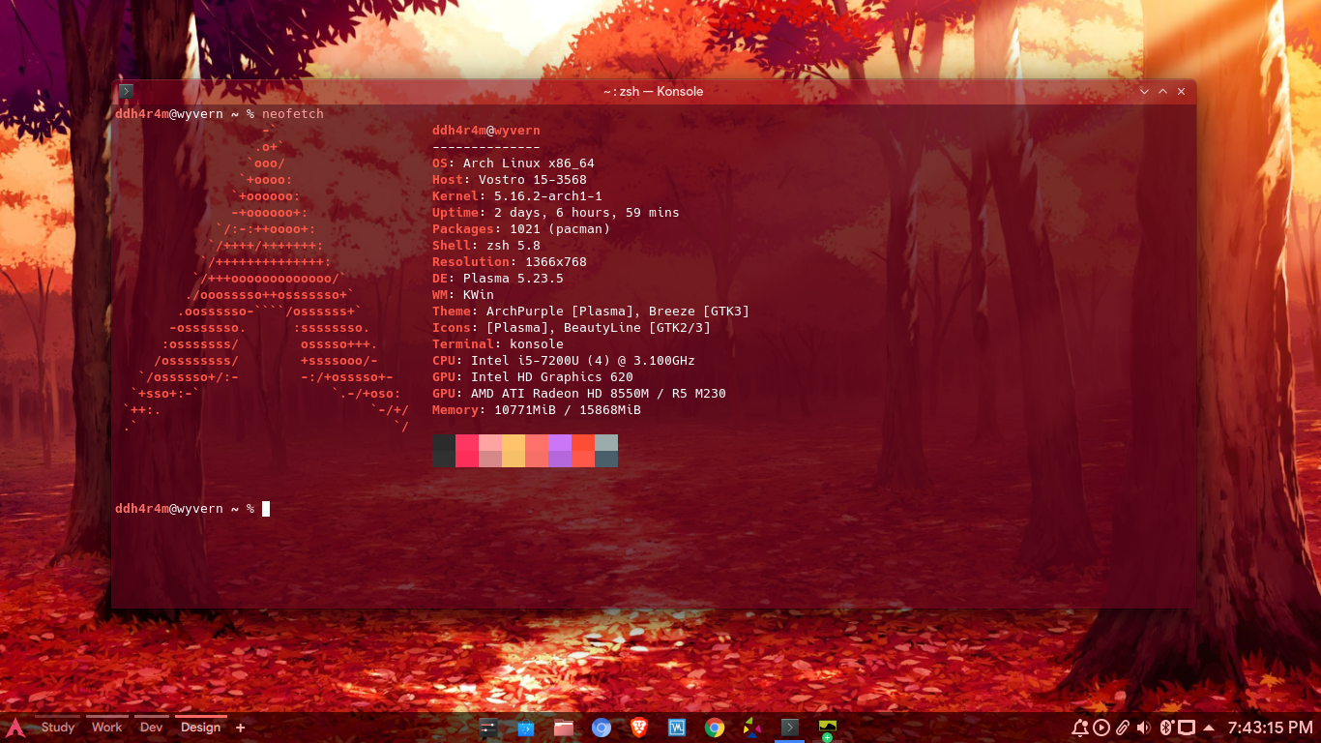Image resolution: width=1321 pixels, height=743 pixels.
Task: Click 'Packages: 1021 (pacman)' line
Action: pos(521,229)
